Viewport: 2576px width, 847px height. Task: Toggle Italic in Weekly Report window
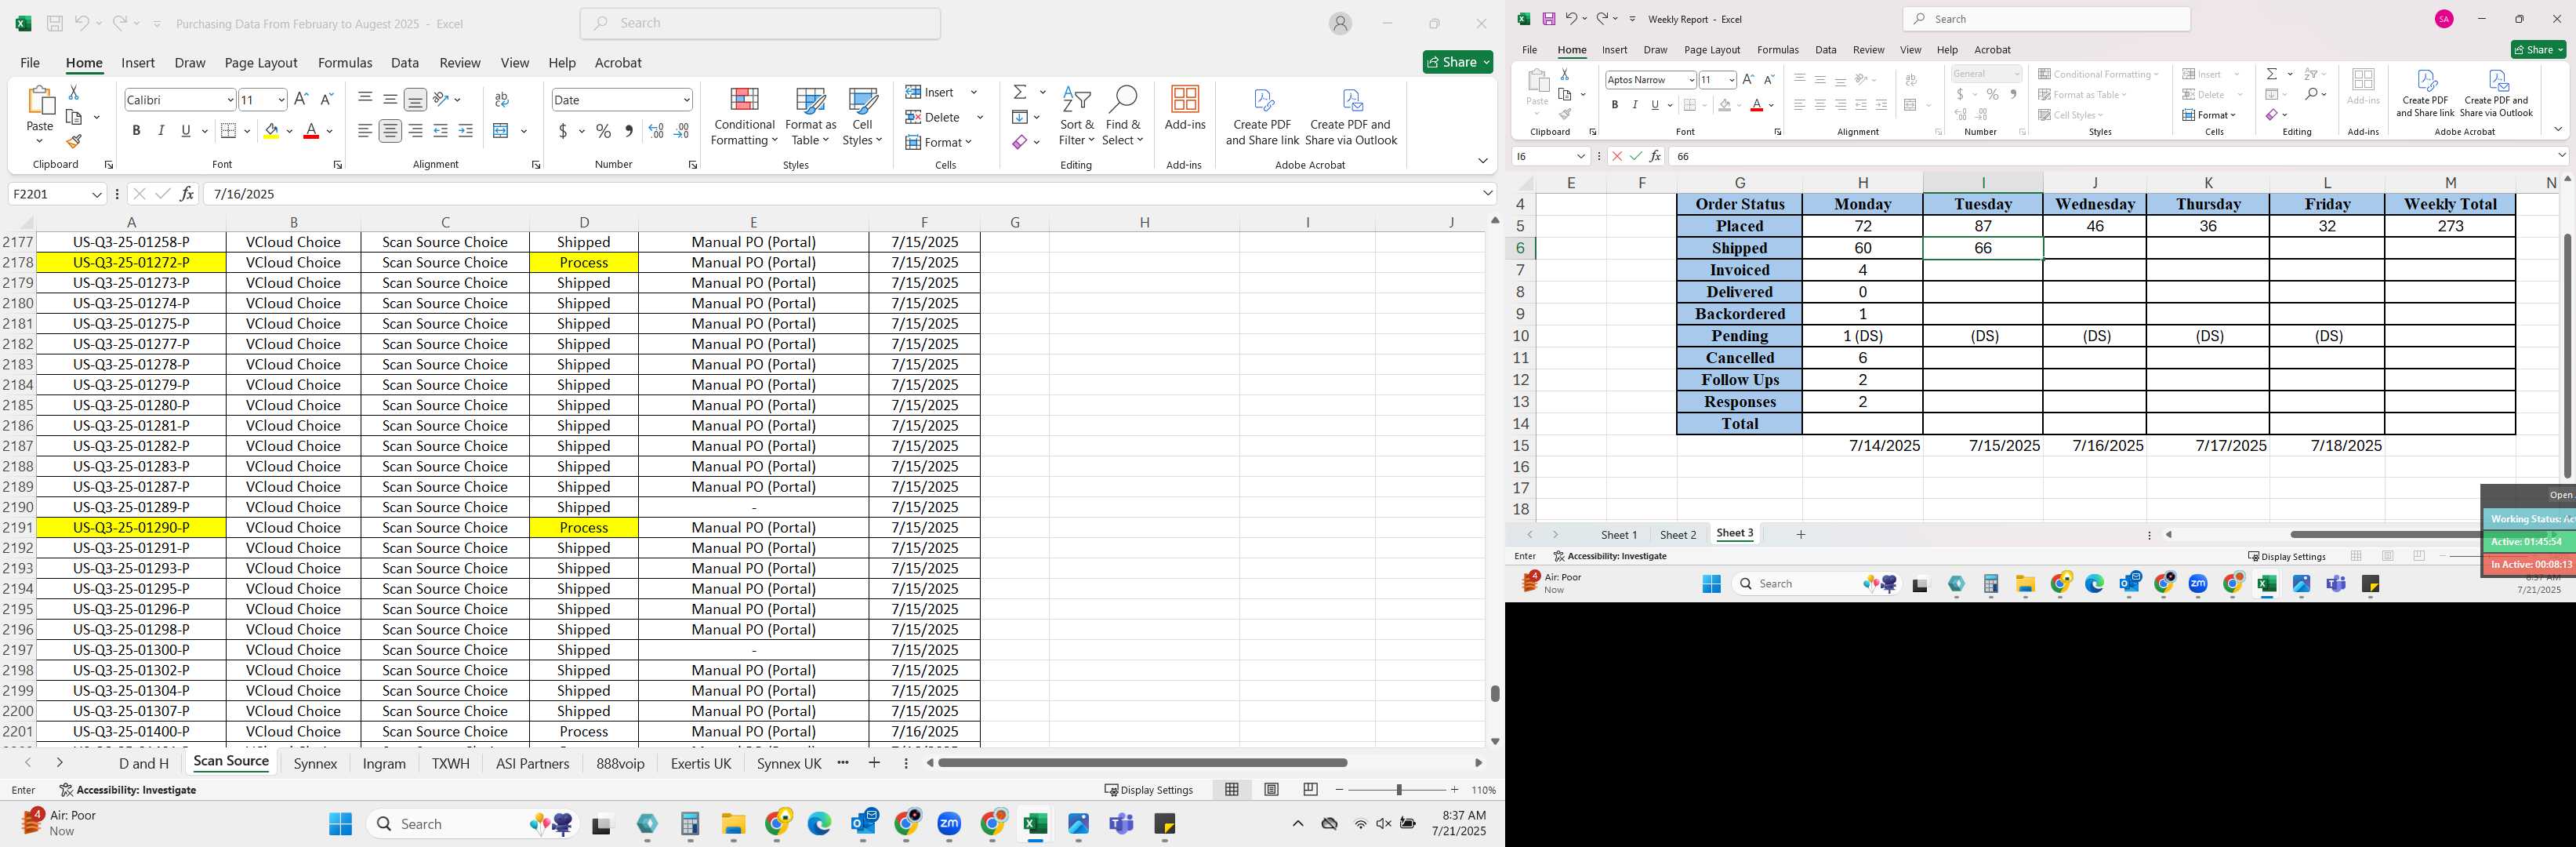coord(1635,105)
